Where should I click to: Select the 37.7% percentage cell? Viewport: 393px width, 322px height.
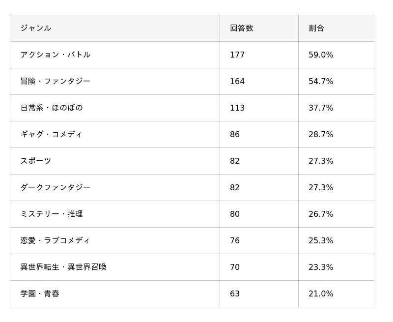pyautogui.click(x=321, y=108)
